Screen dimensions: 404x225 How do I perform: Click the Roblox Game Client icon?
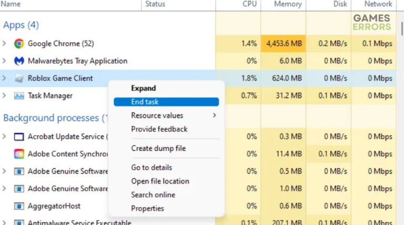pos(19,79)
